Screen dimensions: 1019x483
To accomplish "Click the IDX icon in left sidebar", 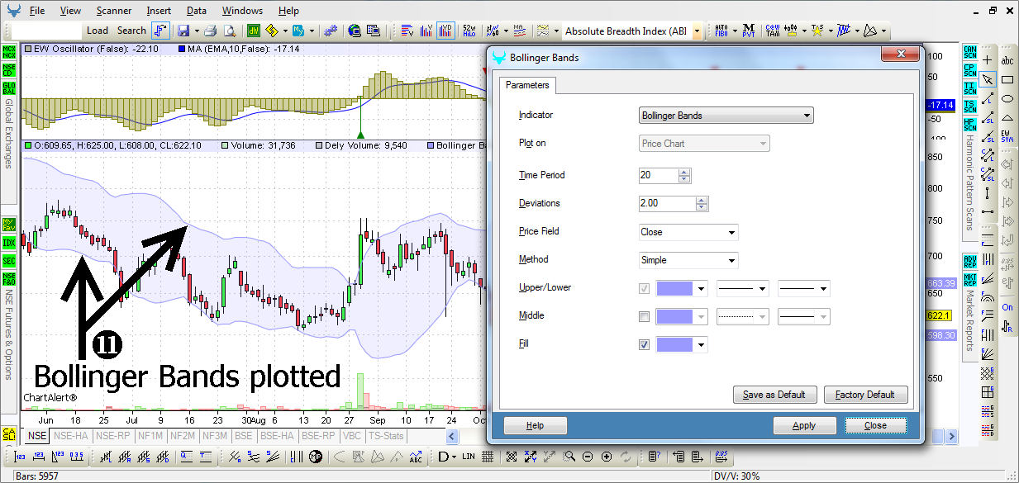I will pos(9,243).
